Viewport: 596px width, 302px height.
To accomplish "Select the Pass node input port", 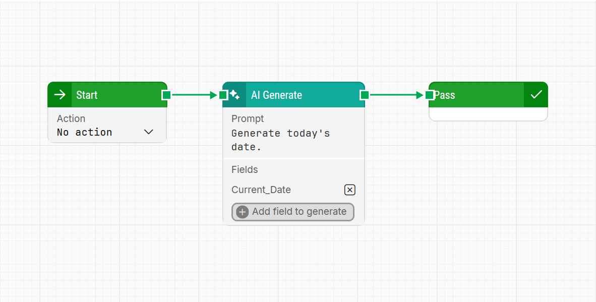I will [x=429, y=95].
